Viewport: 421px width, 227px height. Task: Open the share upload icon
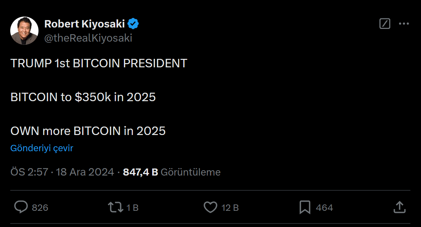[x=399, y=207]
